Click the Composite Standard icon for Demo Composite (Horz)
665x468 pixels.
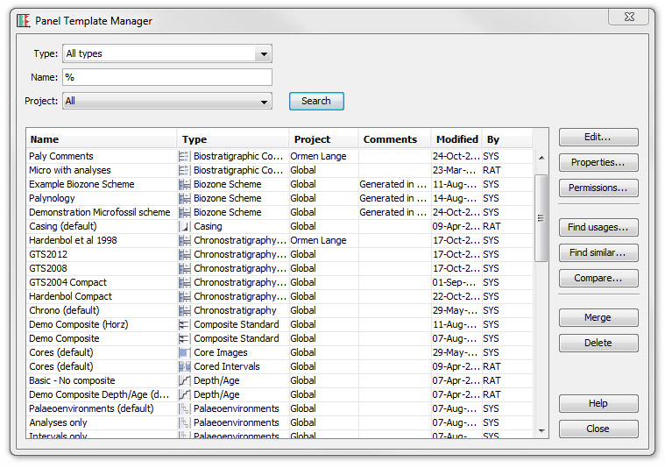185,324
